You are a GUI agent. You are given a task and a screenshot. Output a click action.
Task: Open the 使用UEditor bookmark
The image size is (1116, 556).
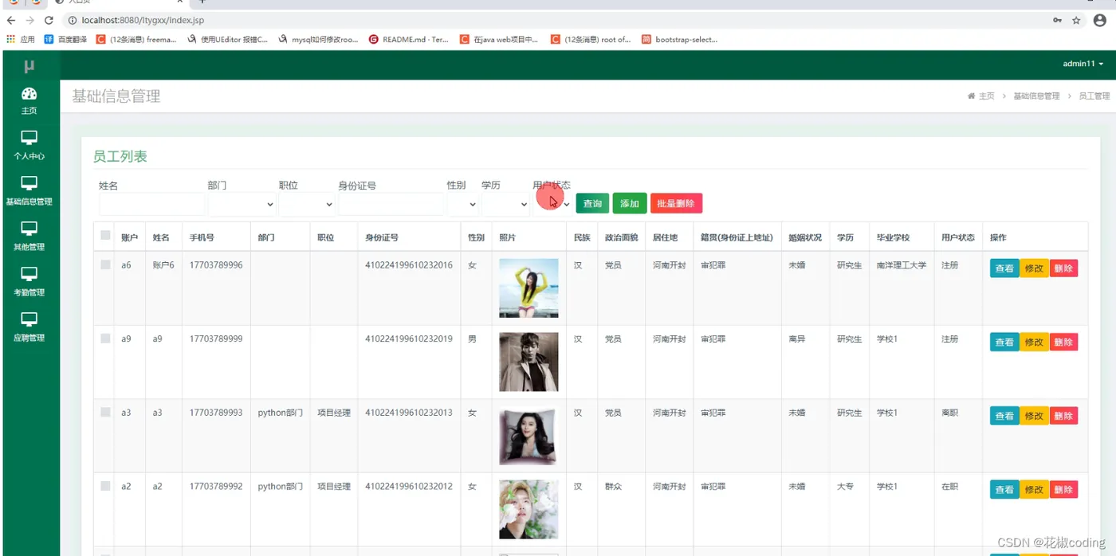[x=227, y=39]
